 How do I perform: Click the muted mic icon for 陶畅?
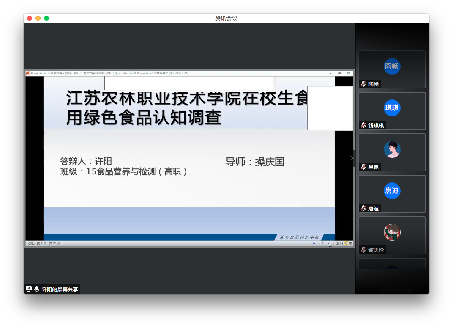tap(363, 84)
